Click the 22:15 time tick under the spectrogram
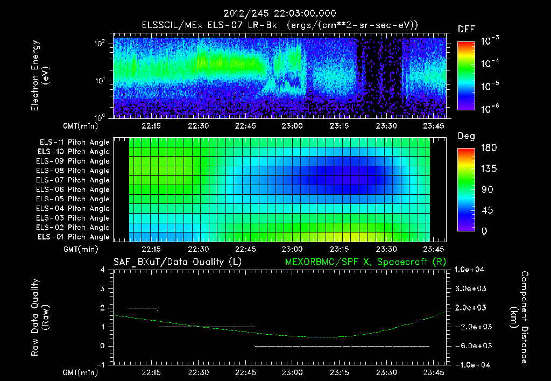Screen dimensions: 551x381 151,126
